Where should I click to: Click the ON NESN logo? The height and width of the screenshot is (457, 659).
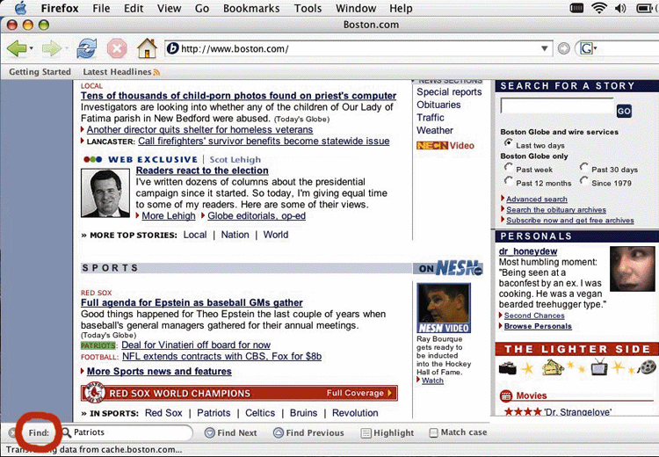450,268
